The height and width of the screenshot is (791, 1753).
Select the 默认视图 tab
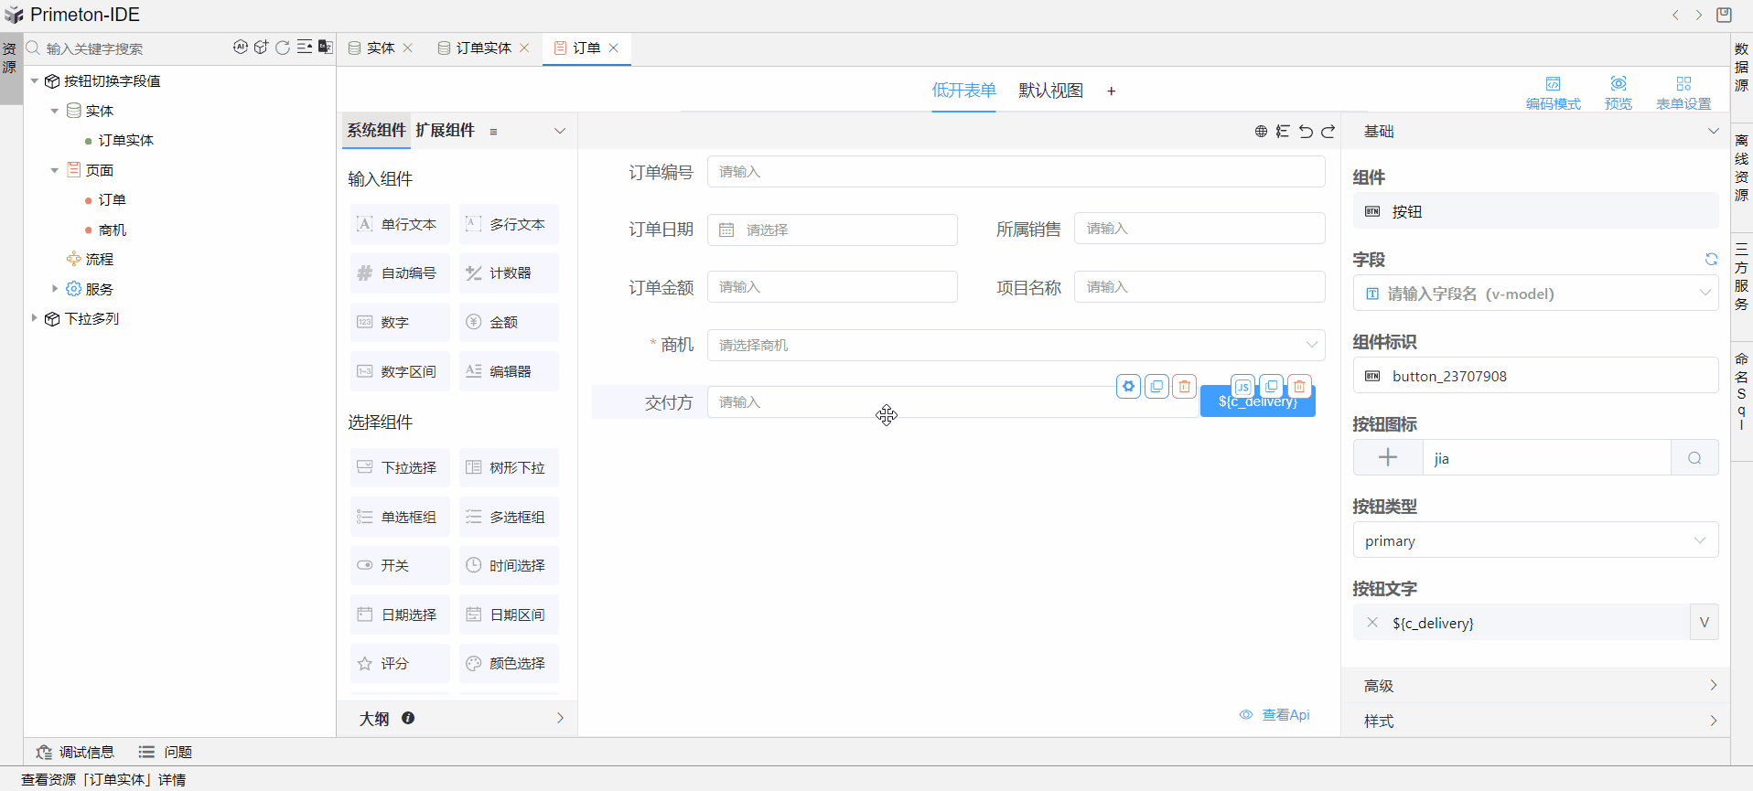(1050, 91)
